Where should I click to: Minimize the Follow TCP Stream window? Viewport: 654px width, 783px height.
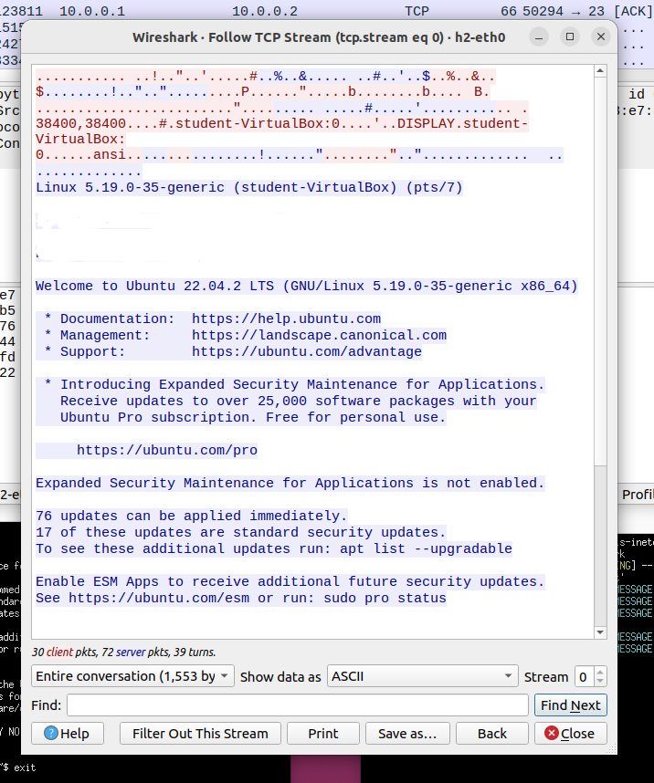[539, 37]
